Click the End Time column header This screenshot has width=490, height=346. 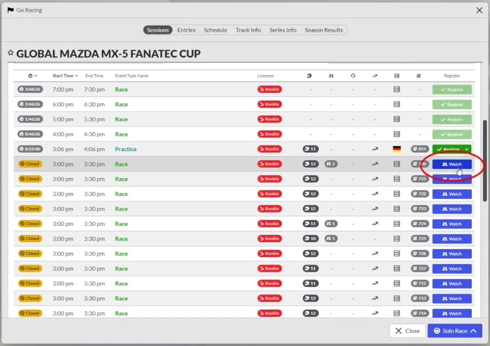(x=94, y=76)
